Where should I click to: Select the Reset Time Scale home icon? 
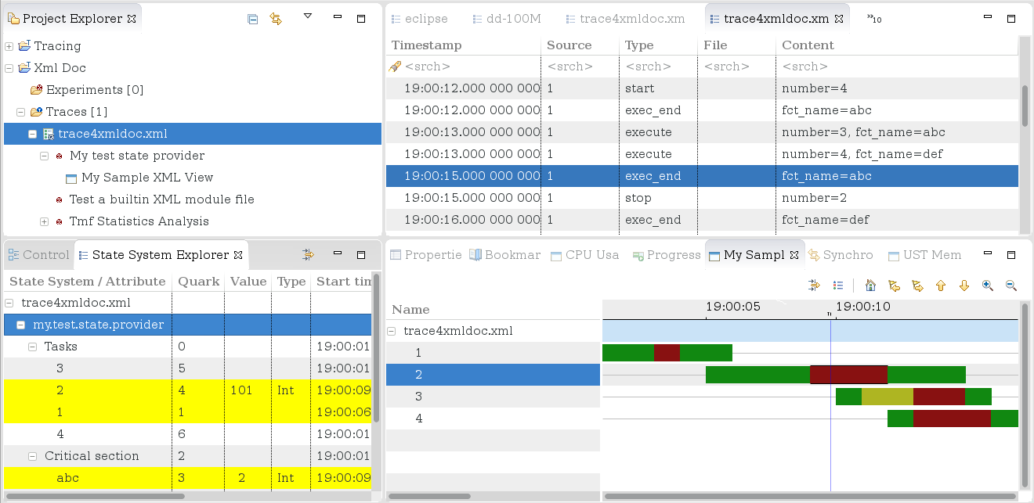[870, 286]
